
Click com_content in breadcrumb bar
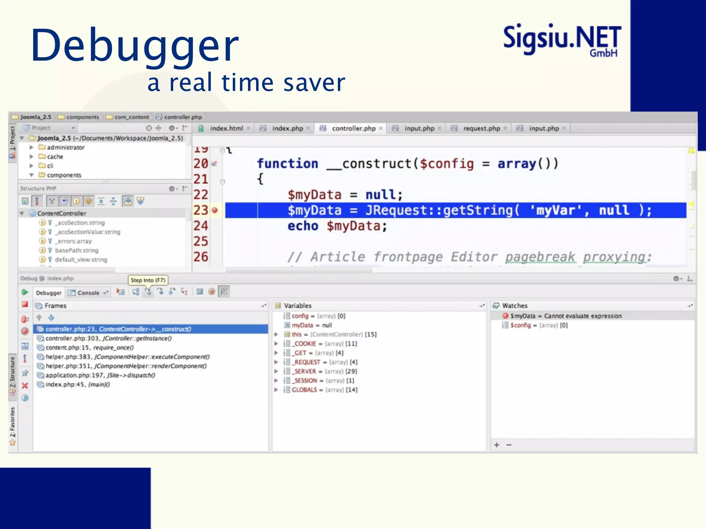tap(128, 117)
